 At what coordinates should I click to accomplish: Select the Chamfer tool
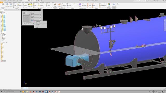[35, 4]
